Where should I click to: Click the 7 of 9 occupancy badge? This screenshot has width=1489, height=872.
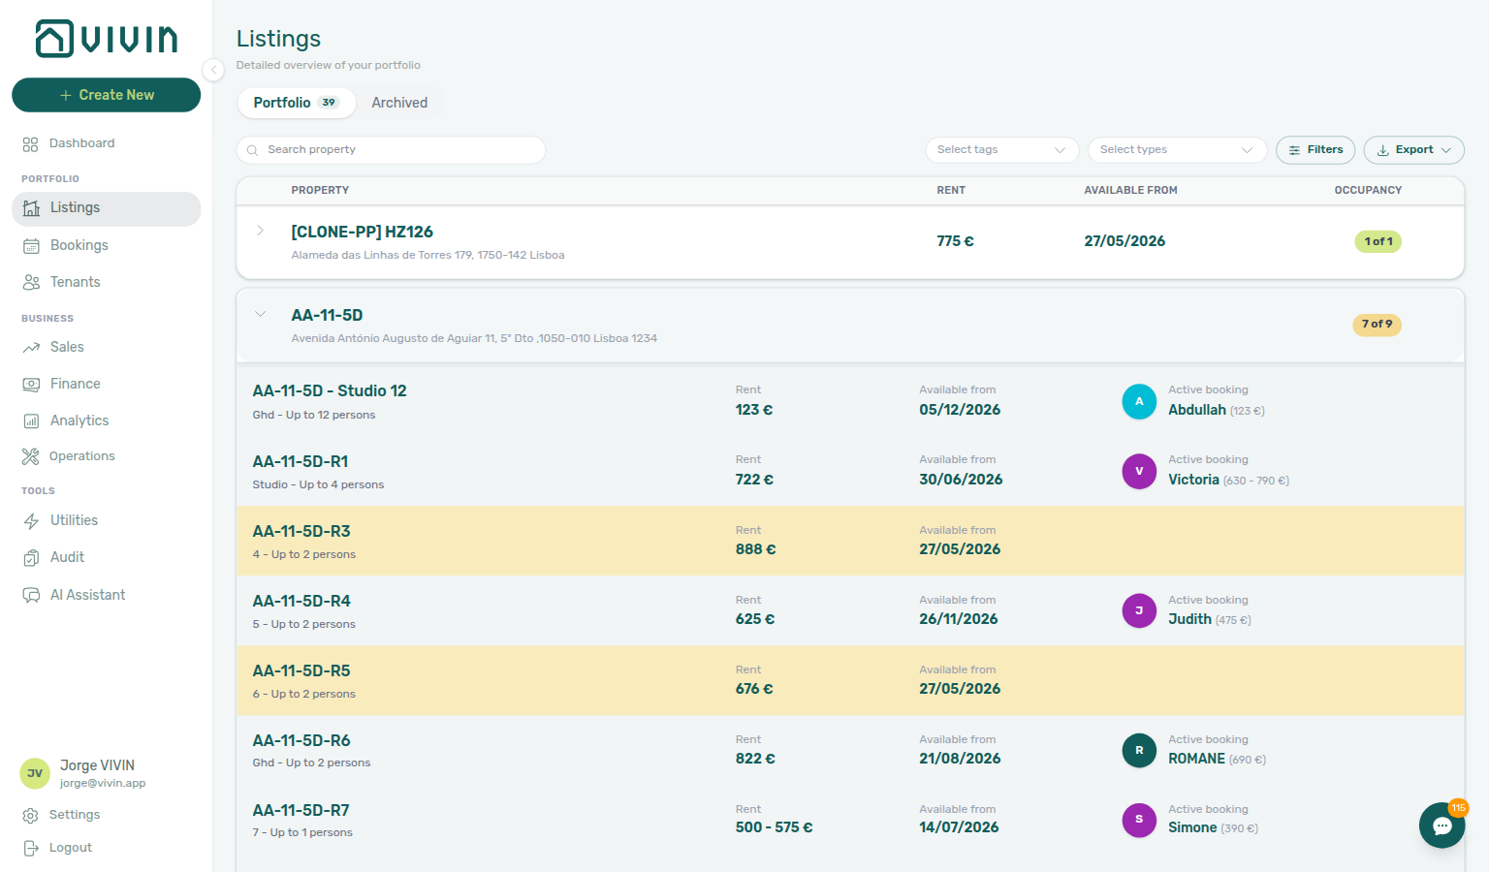point(1377,325)
